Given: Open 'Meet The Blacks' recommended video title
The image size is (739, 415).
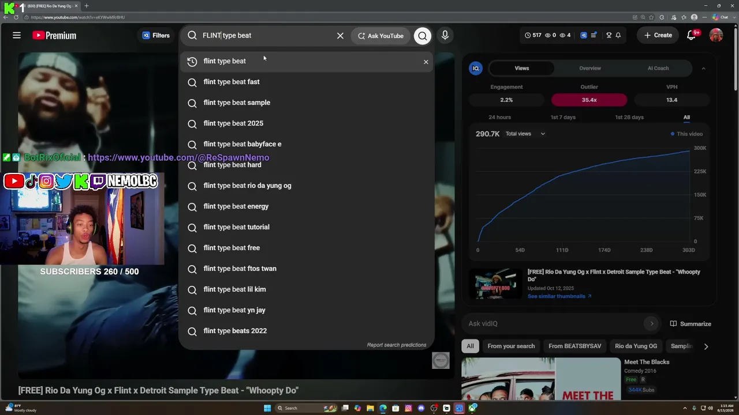Looking at the screenshot, I should click(x=647, y=362).
